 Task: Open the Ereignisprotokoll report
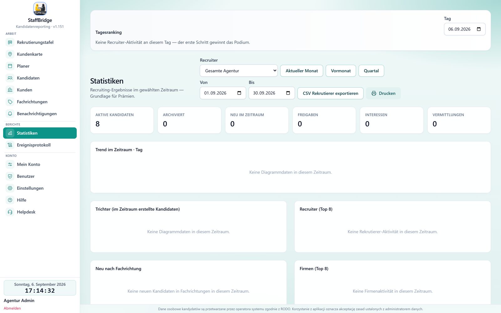tap(40, 145)
